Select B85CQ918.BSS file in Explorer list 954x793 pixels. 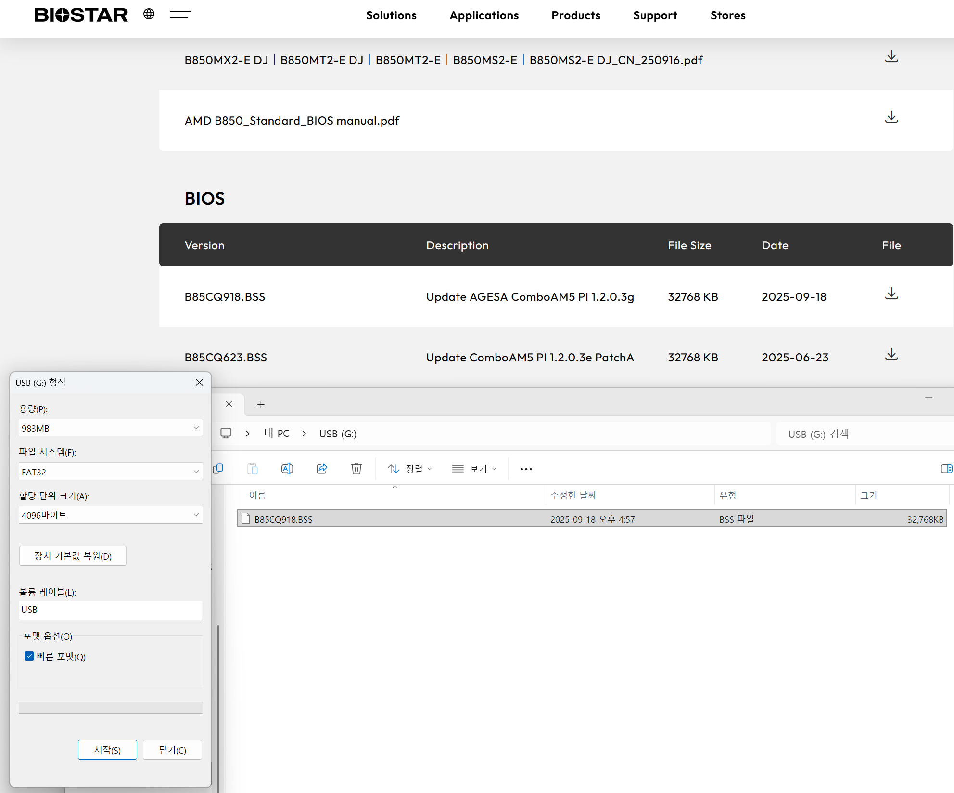coord(283,519)
